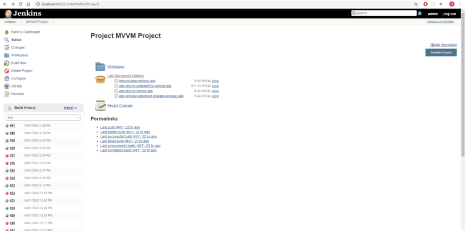The width and height of the screenshot is (465, 231).
Task: Click the Back to Dashboard arrow icon
Action: pyautogui.click(x=6, y=32)
